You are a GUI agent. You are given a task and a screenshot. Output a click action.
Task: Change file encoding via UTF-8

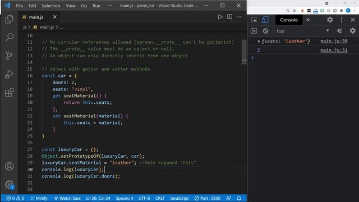144,198
